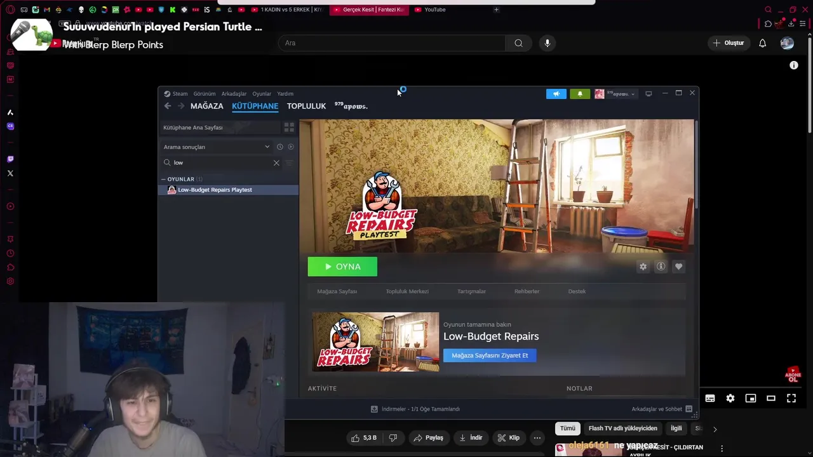Open Arkadaşlar menu in Steam
813x457 pixels.
pyautogui.click(x=234, y=94)
